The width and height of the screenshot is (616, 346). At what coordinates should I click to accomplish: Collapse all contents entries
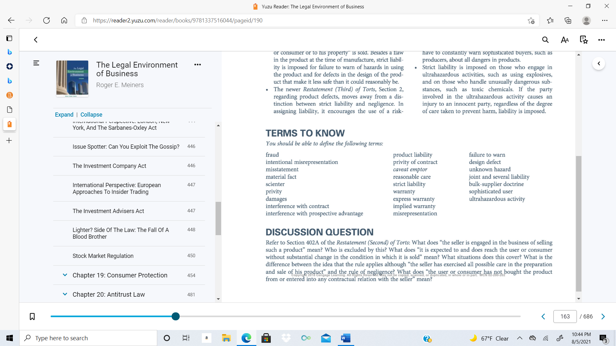point(91,115)
